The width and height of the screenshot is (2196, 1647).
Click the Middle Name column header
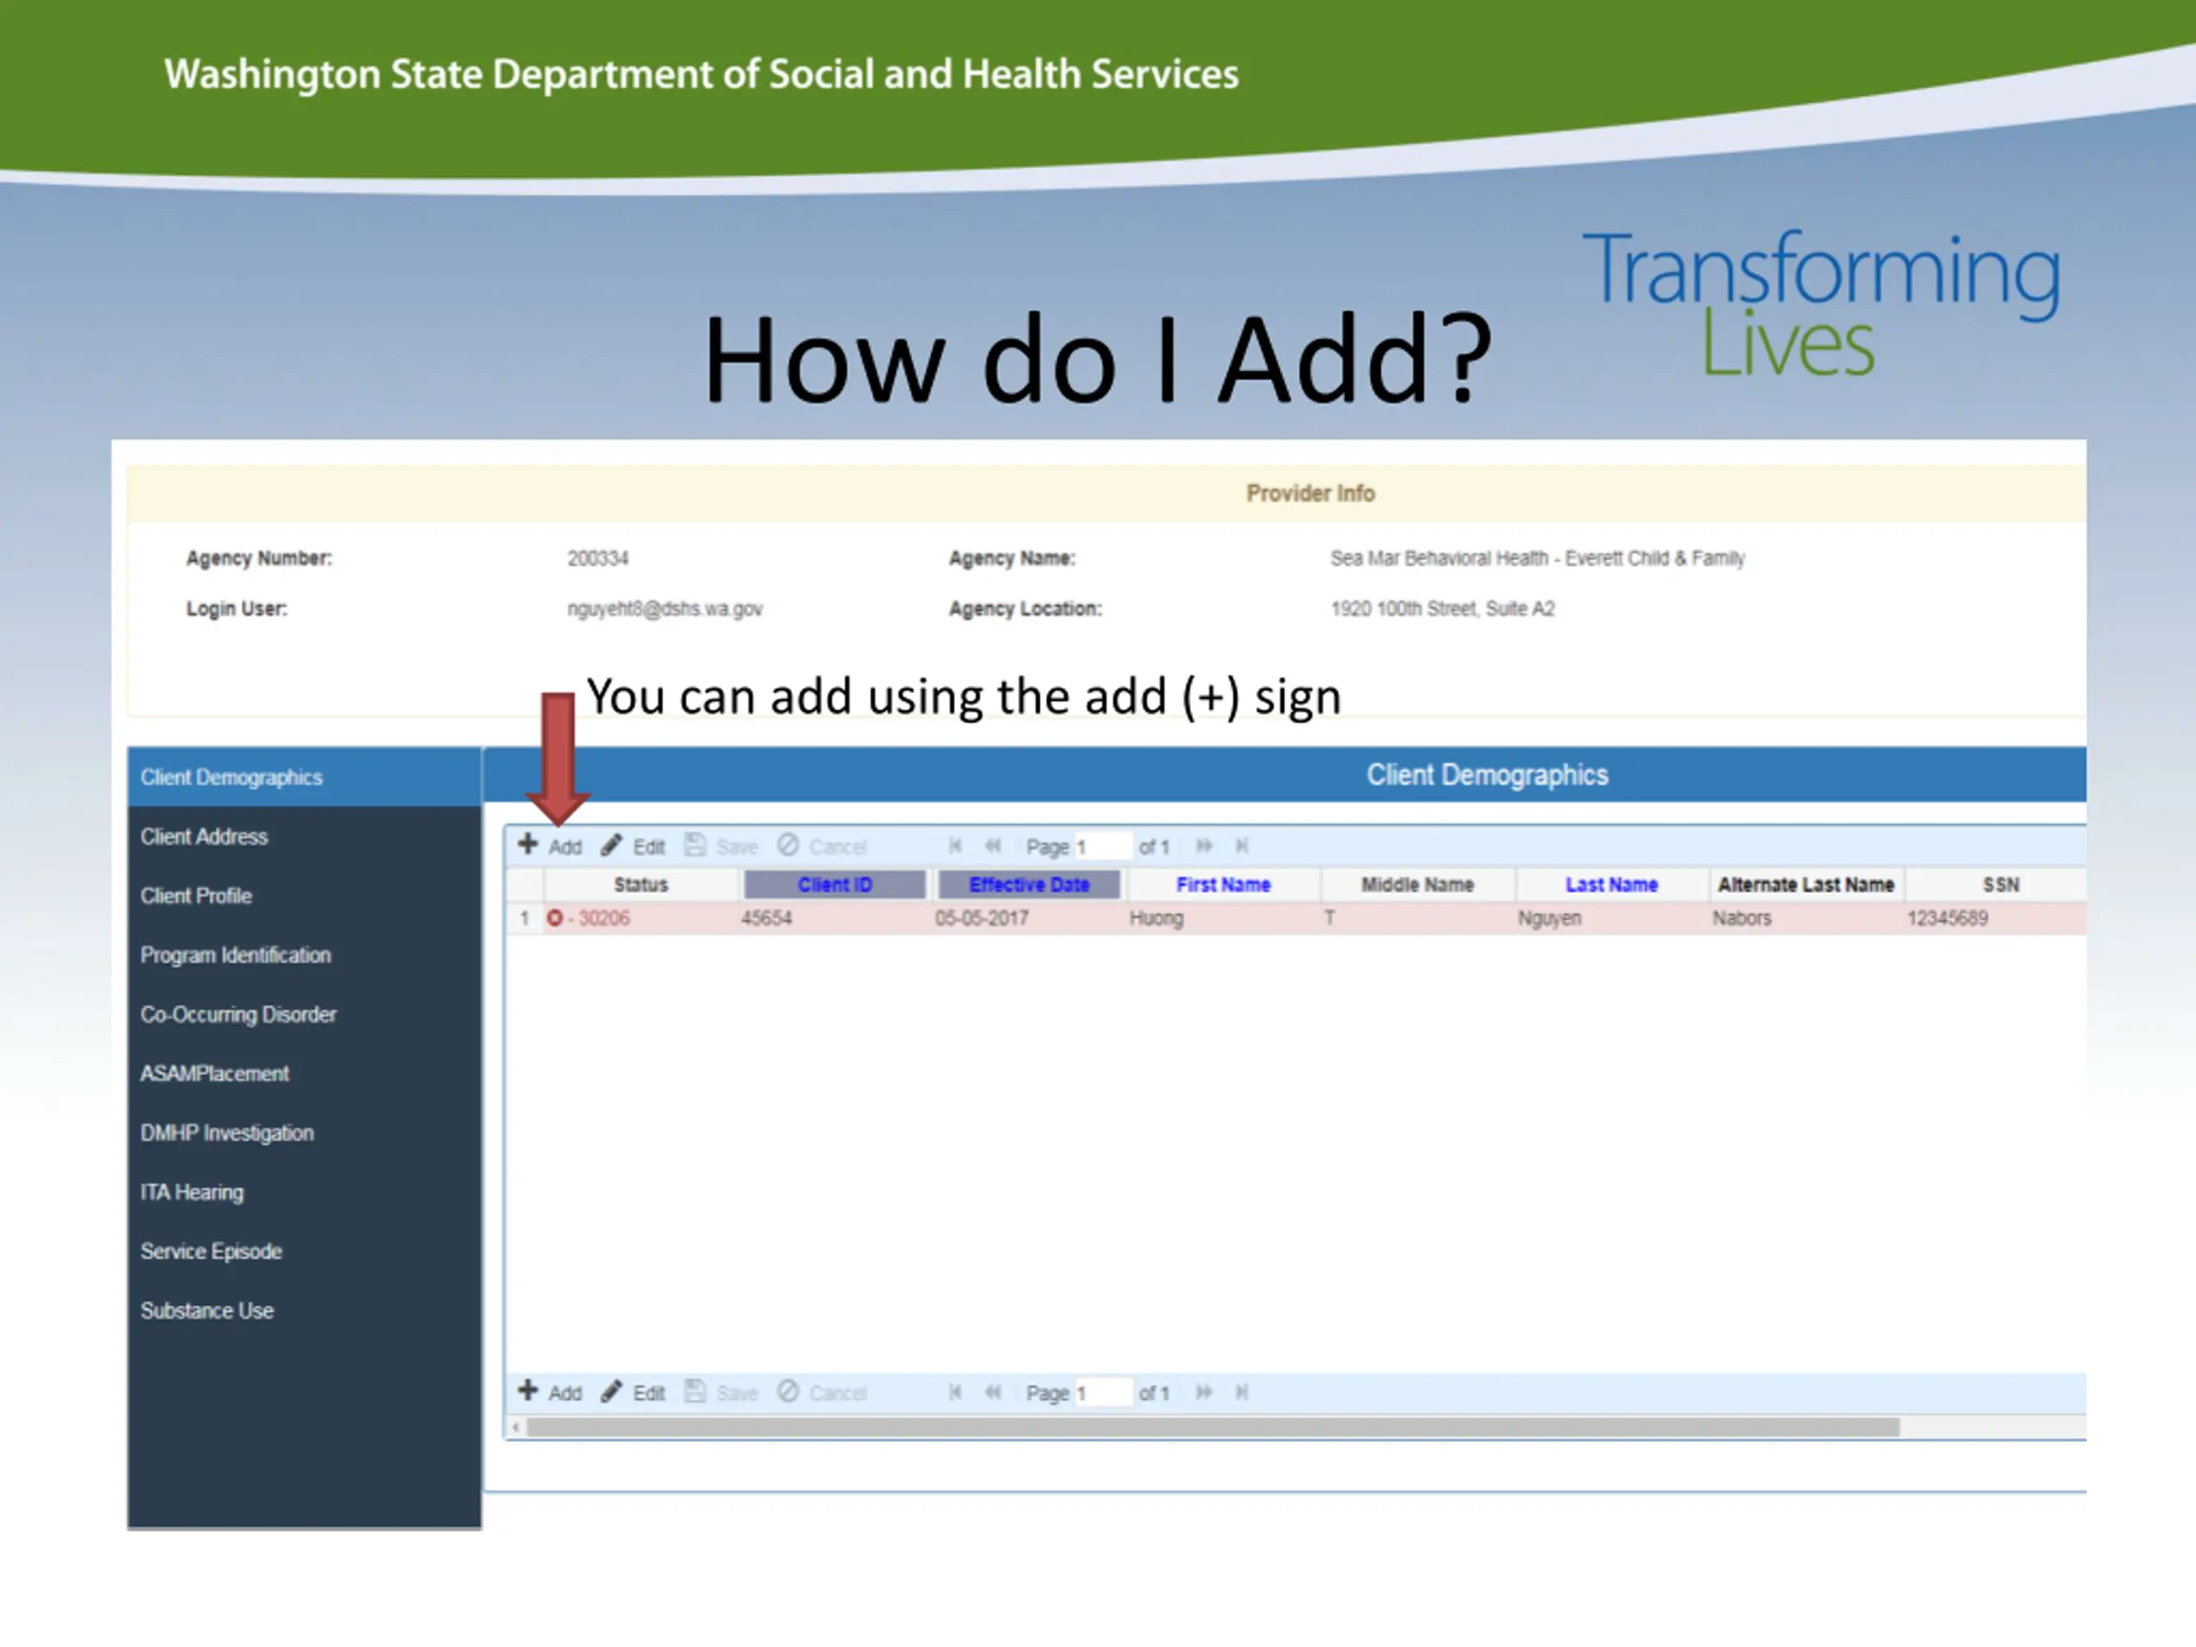(1418, 884)
